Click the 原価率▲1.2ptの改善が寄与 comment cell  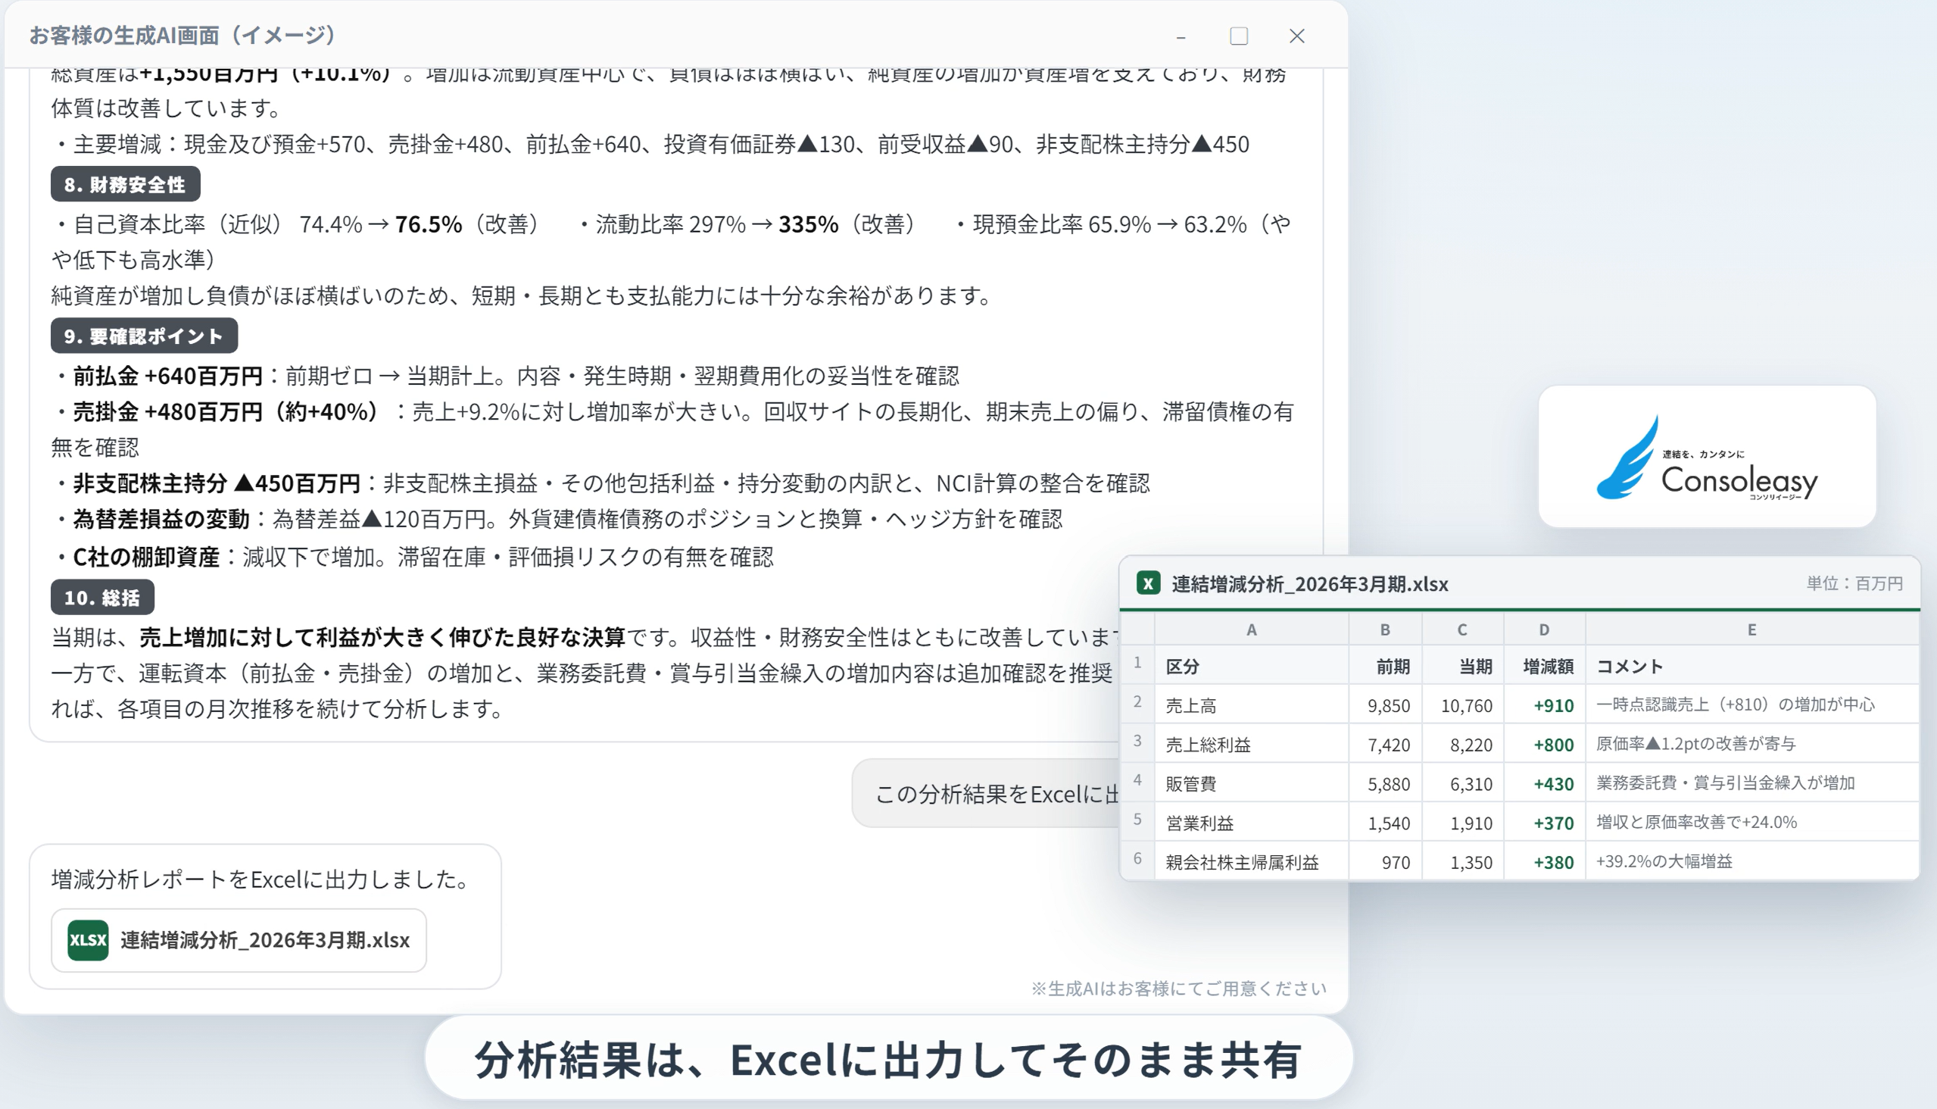click(x=1752, y=743)
